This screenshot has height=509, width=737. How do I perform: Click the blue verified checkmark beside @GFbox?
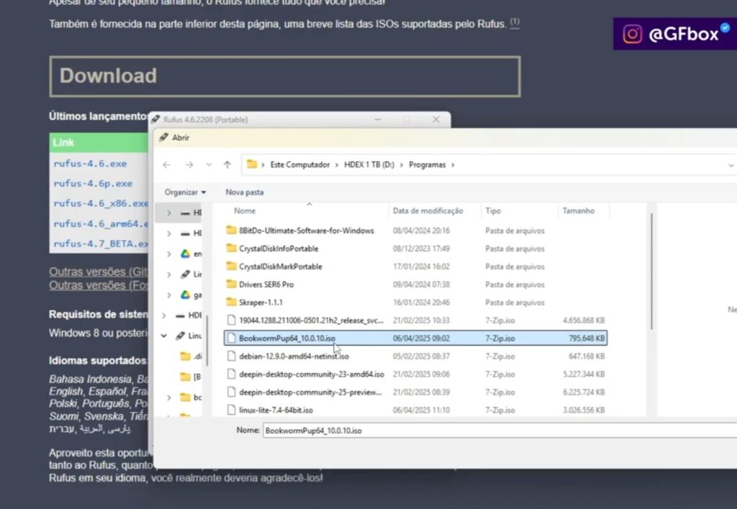click(725, 28)
